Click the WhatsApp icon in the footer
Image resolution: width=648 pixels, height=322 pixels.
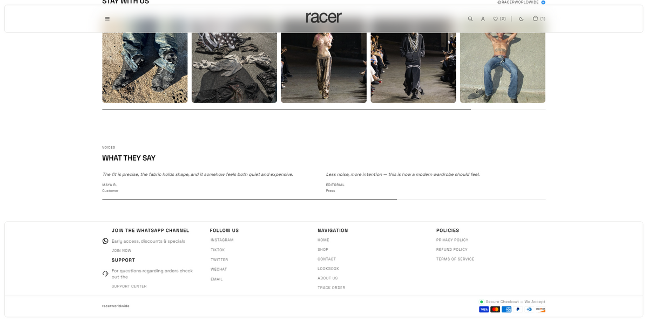tap(105, 241)
